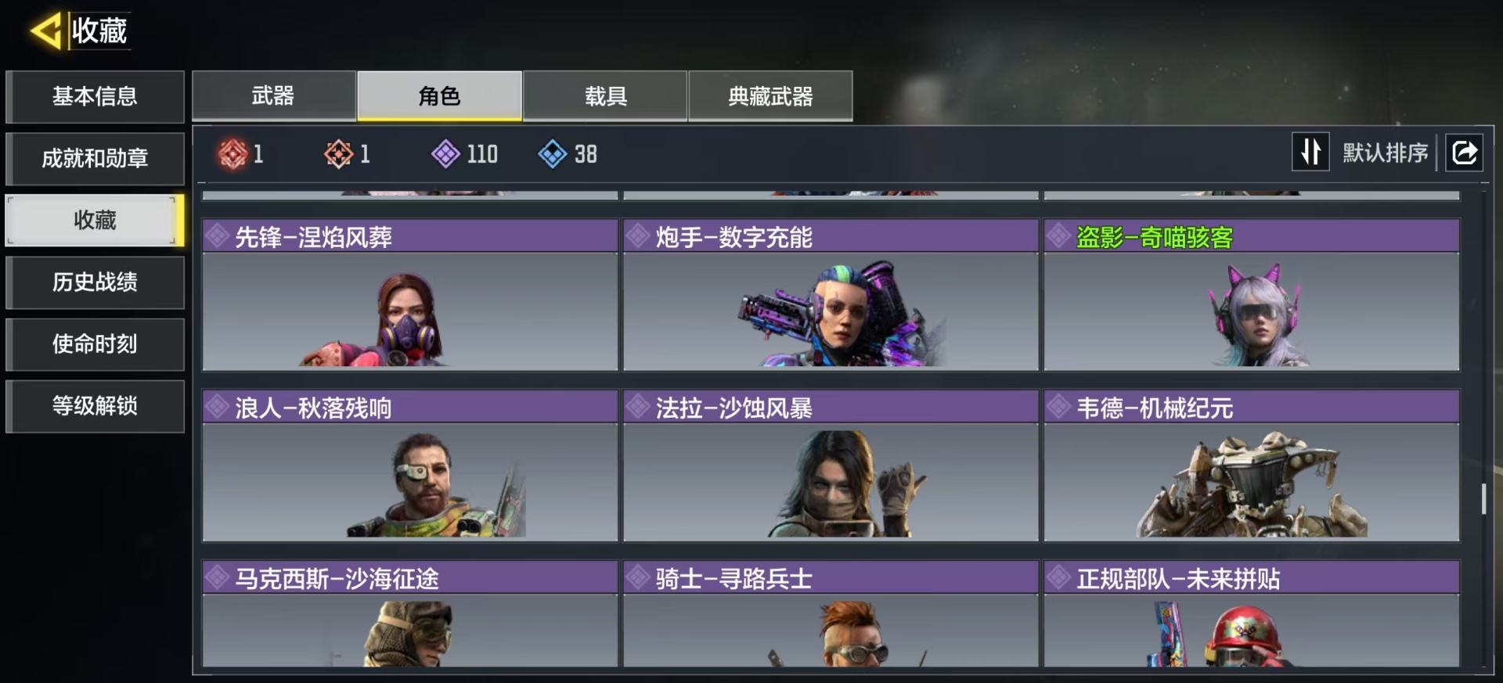The image size is (1503, 683).
Task: Open 基本信息 in the sidebar
Action: [95, 96]
